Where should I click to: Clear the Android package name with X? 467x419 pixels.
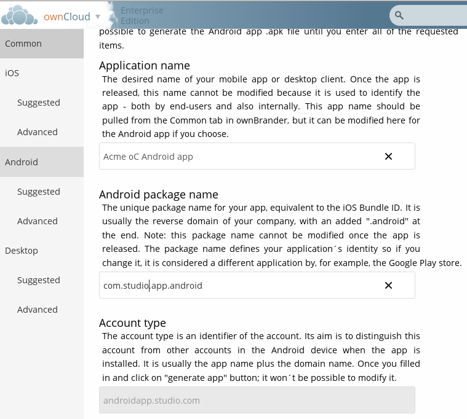(x=388, y=286)
